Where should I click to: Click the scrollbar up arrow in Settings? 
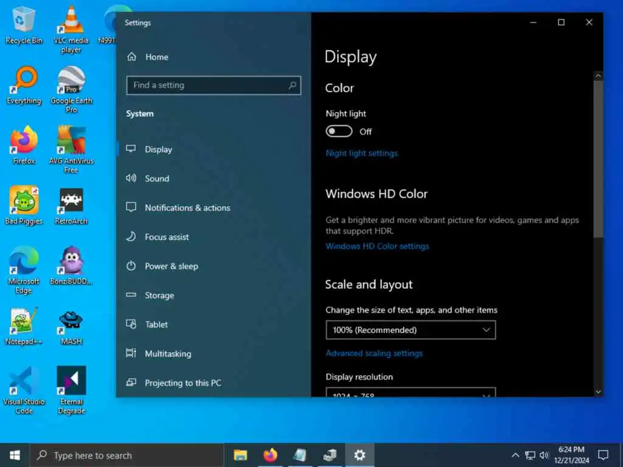click(x=599, y=75)
